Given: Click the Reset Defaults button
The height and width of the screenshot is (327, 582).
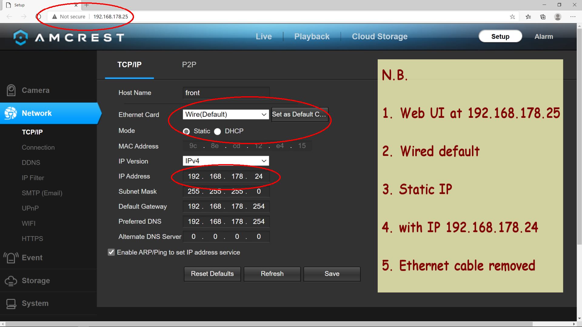Looking at the screenshot, I should point(212,274).
